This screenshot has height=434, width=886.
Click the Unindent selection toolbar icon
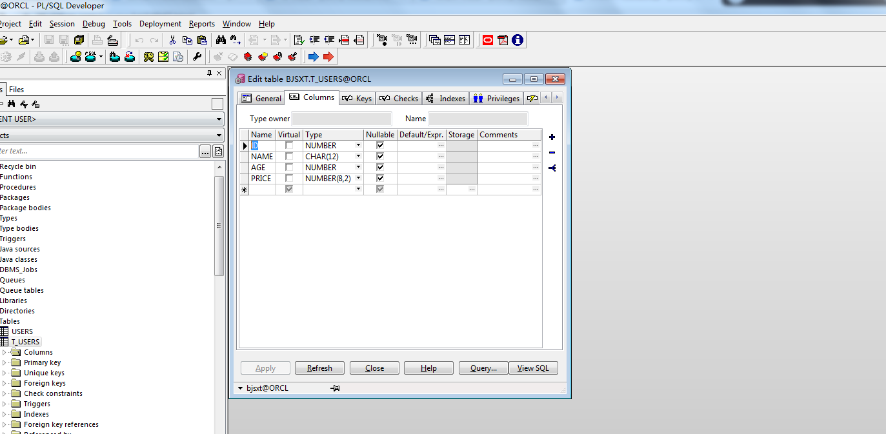point(329,40)
